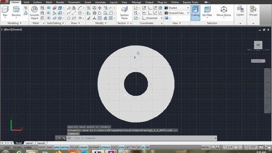This screenshot has width=272, height=153.
Task: Expand the Modeling panel
Action: pos(14,23)
